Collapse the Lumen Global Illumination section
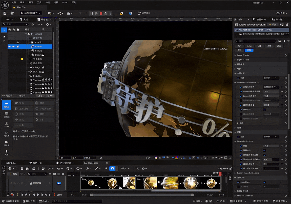This screenshot has height=204, width=291. (235, 82)
